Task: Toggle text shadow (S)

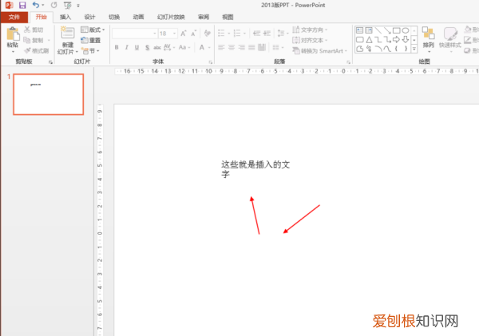Action: (x=147, y=47)
